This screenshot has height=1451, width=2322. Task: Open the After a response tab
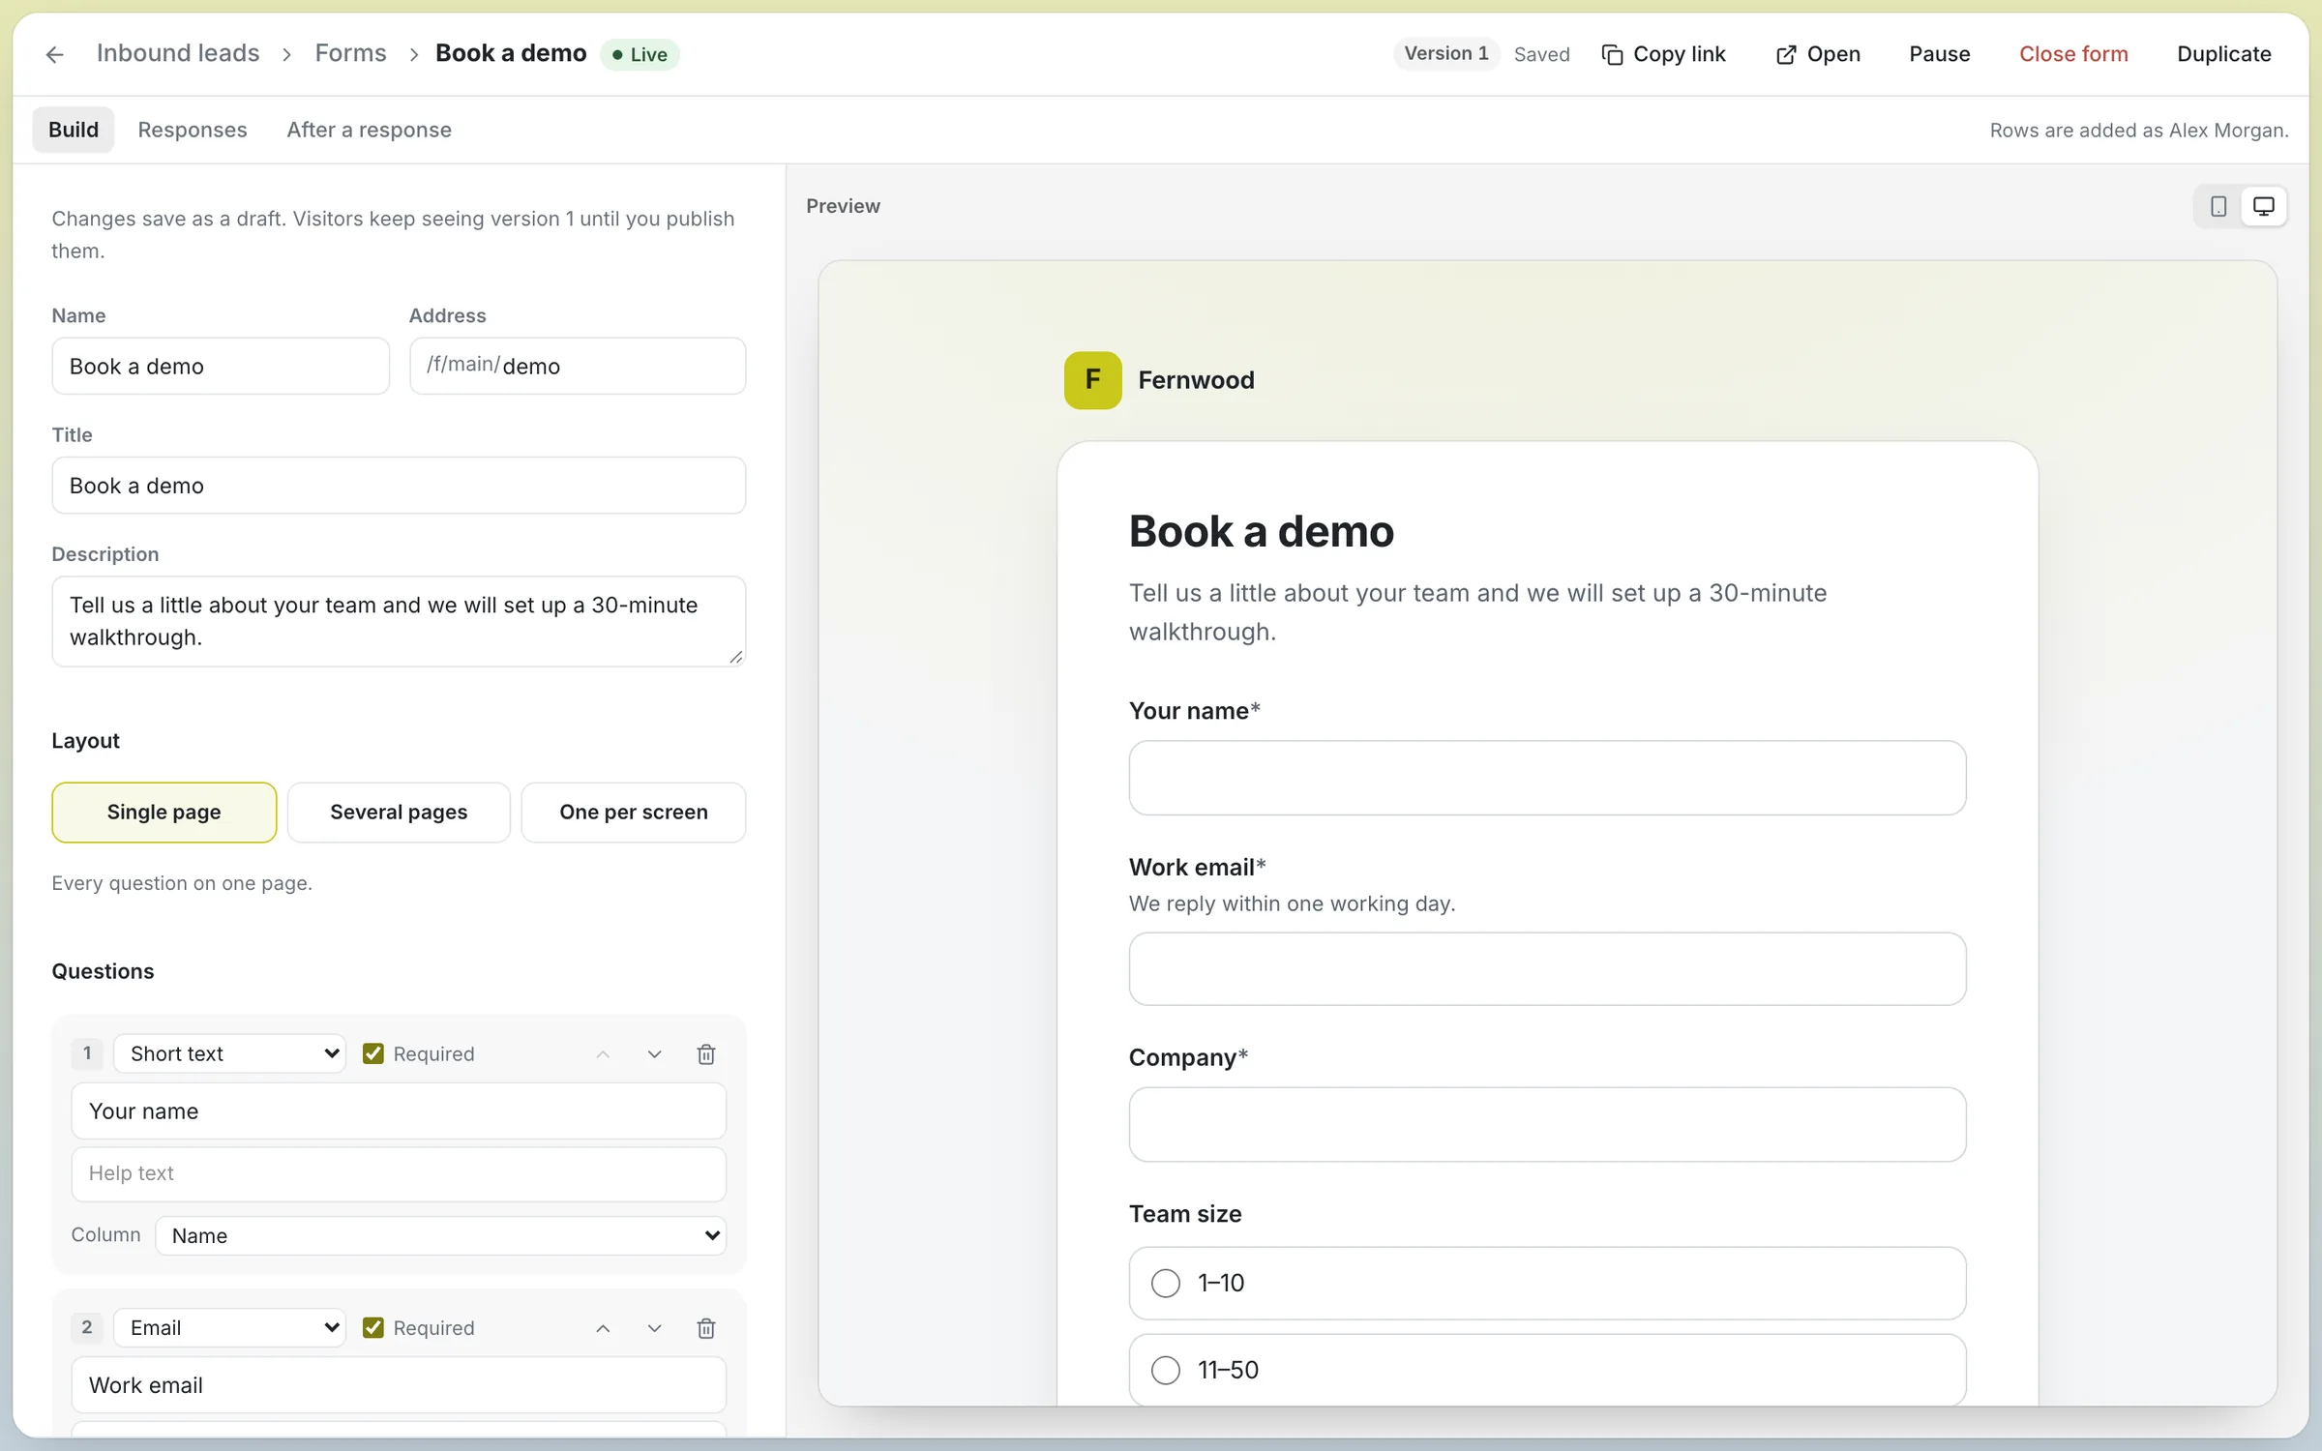coord(369,130)
